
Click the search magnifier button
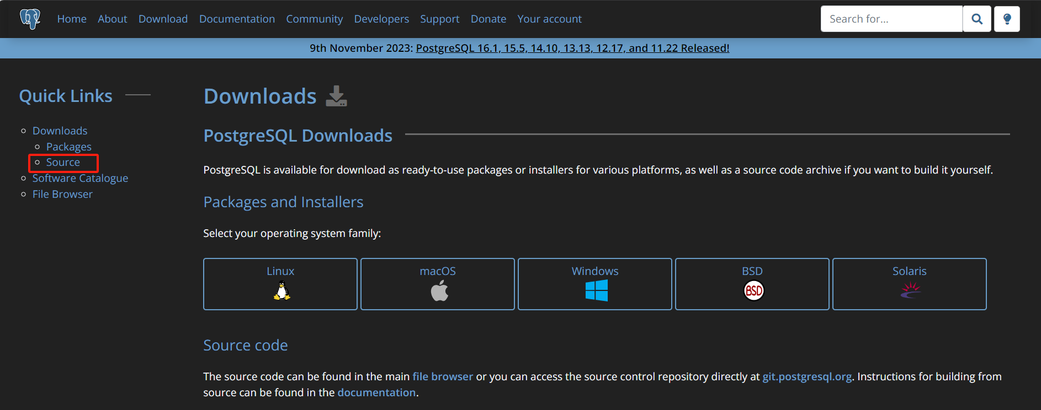pos(977,19)
